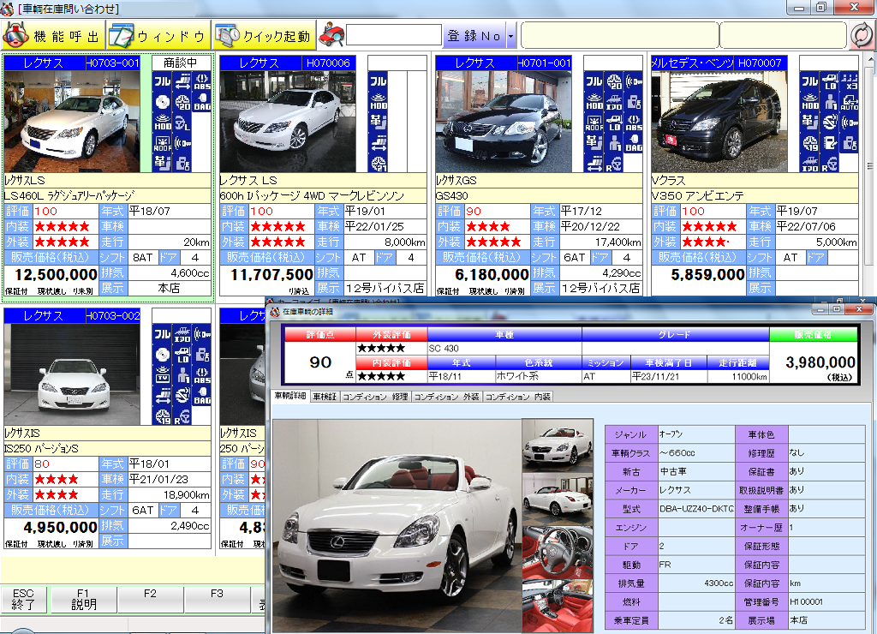877x634 pixels.
Task: Click the car search magnifier icon in toolbar
Action: pos(331,35)
